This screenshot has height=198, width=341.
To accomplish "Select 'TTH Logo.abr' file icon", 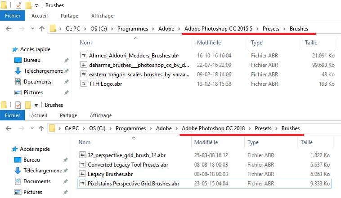I will pos(84,84).
